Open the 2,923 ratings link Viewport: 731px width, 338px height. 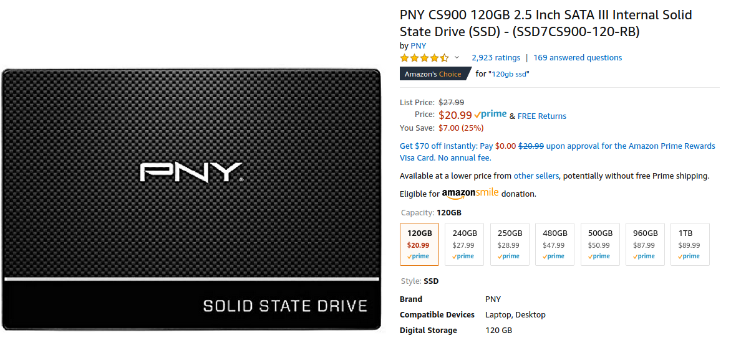coord(496,58)
